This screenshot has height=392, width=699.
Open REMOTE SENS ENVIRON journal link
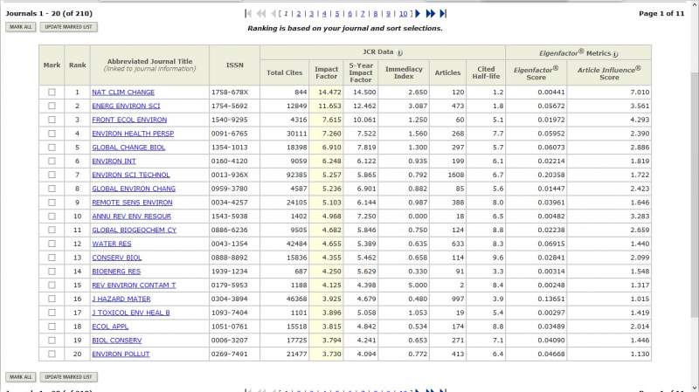click(x=132, y=203)
